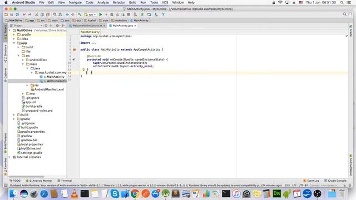Click the navigate Forward arrow icon
356x200 pixels.
click(x=73, y=14)
